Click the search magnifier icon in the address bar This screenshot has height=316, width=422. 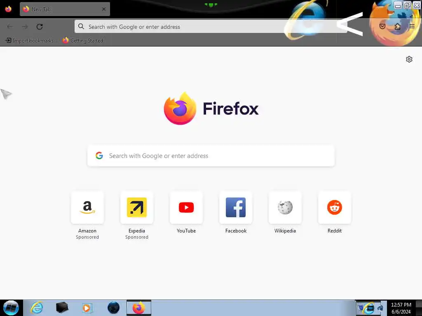click(x=81, y=26)
